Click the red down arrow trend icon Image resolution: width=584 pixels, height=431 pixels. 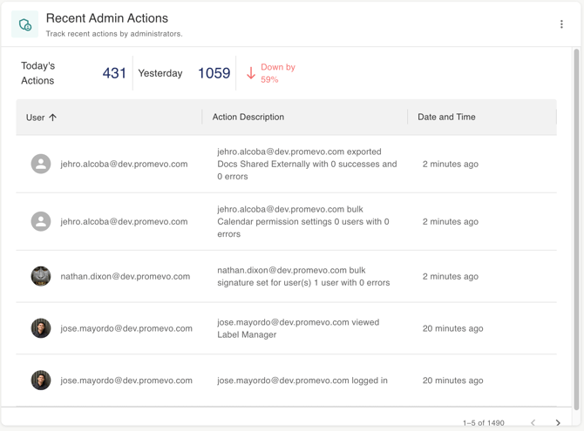pyautogui.click(x=251, y=73)
